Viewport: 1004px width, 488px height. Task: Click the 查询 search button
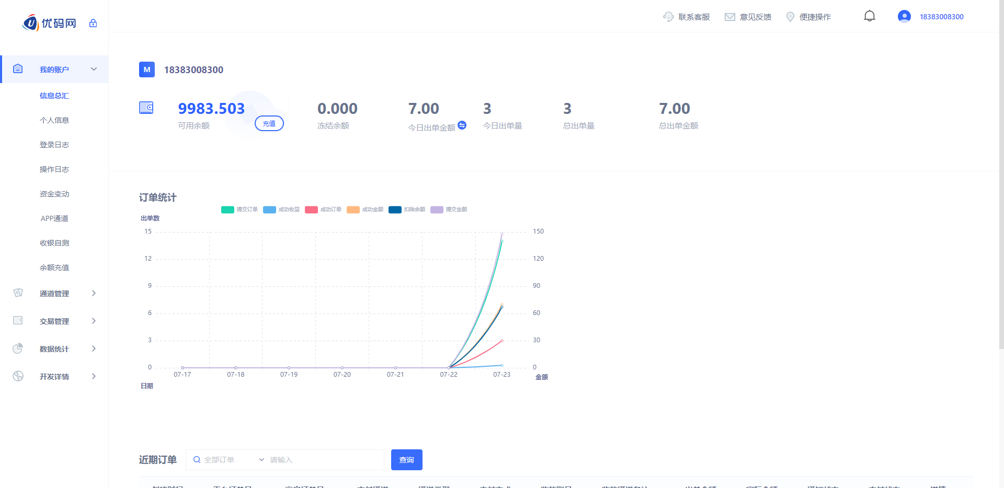(x=406, y=460)
